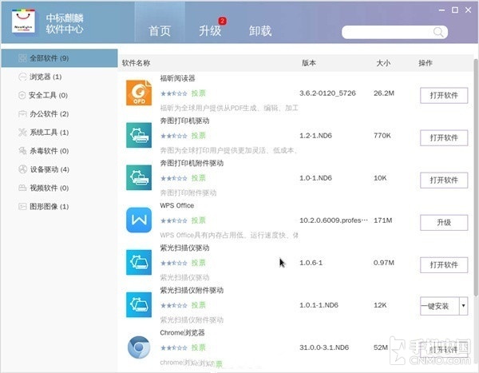This screenshot has width=479, height=373.
Task: Click the 紫光扫描仪驱动 scanner icon
Action: [x=139, y=262]
